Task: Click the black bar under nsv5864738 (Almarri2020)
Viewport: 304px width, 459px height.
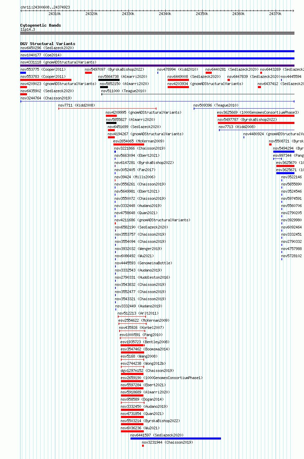Action: click(x=109, y=80)
